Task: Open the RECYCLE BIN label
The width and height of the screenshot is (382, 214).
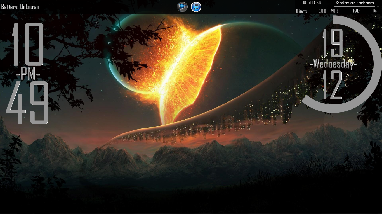Action: (x=312, y=3)
